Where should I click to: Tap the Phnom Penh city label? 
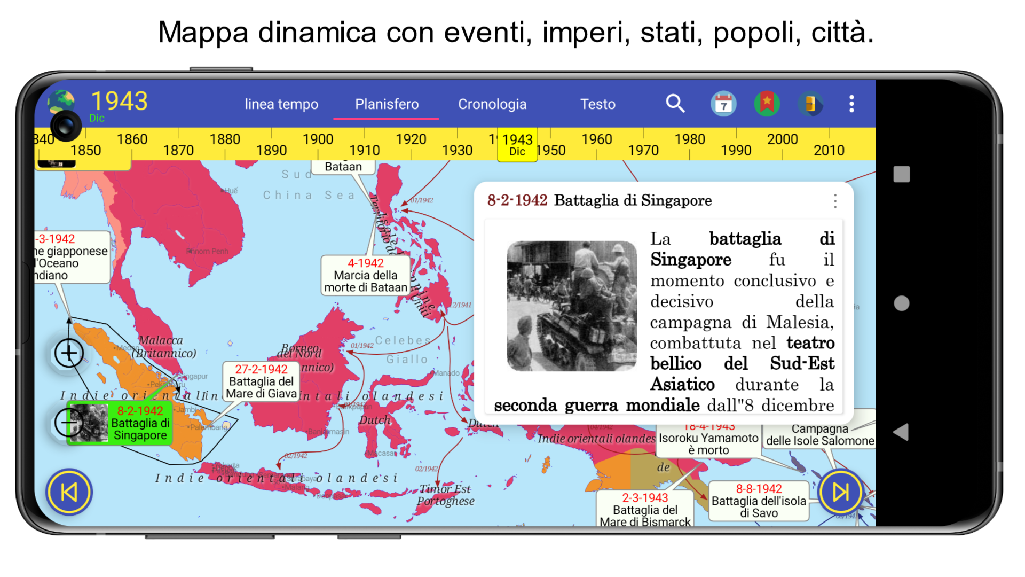pyautogui.click(x=207, y=251)
